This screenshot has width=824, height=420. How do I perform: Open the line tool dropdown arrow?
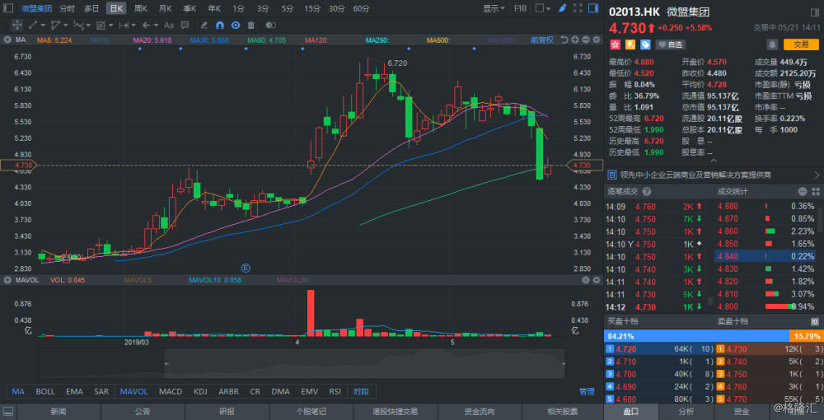coord(44,25)
